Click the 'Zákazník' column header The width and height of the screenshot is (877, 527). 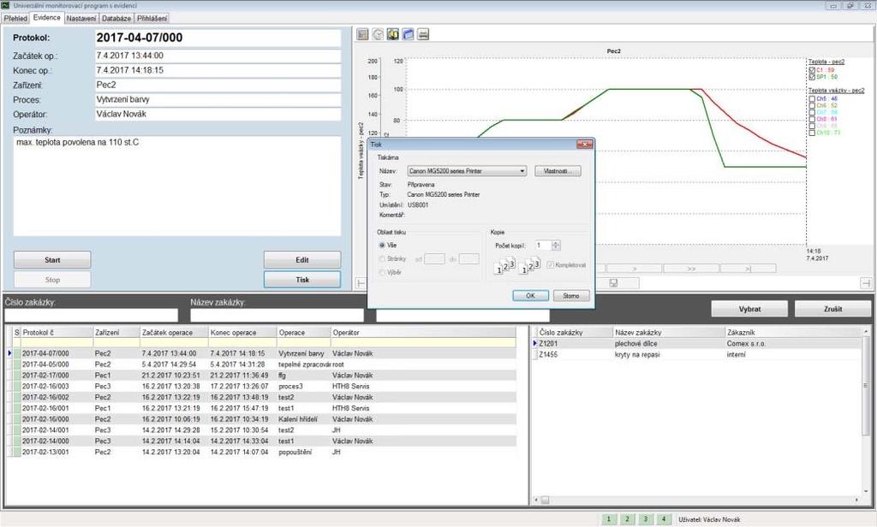(x=792, y=333)
